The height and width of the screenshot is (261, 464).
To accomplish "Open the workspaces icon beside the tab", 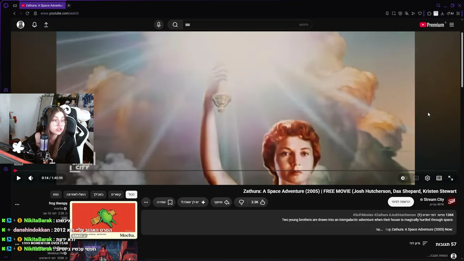I will click(x=15, y=5).
